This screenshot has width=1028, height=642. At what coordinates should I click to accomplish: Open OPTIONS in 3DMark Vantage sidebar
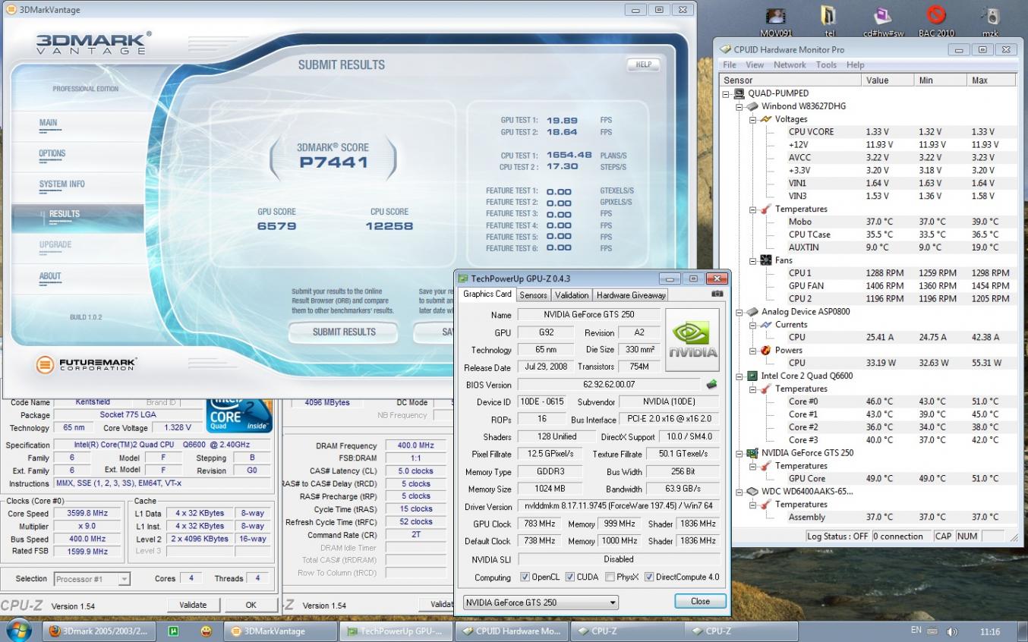coord(52,153)
